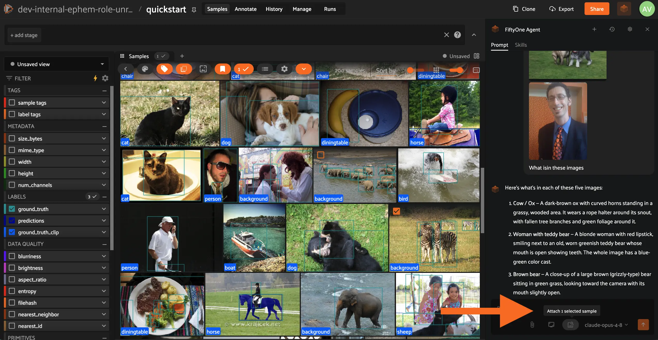The height and width of the screenshot is (340, 658).
Task: Collapse the view bar with up chevron
Action: click(474, 35)
